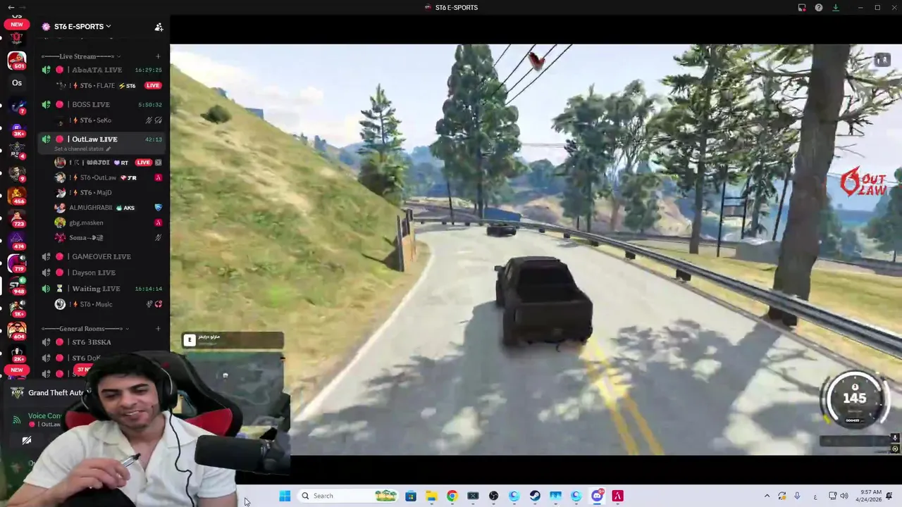Open the Os server icon
Viewport: 902px width, 507px height.
pos(17,83)
